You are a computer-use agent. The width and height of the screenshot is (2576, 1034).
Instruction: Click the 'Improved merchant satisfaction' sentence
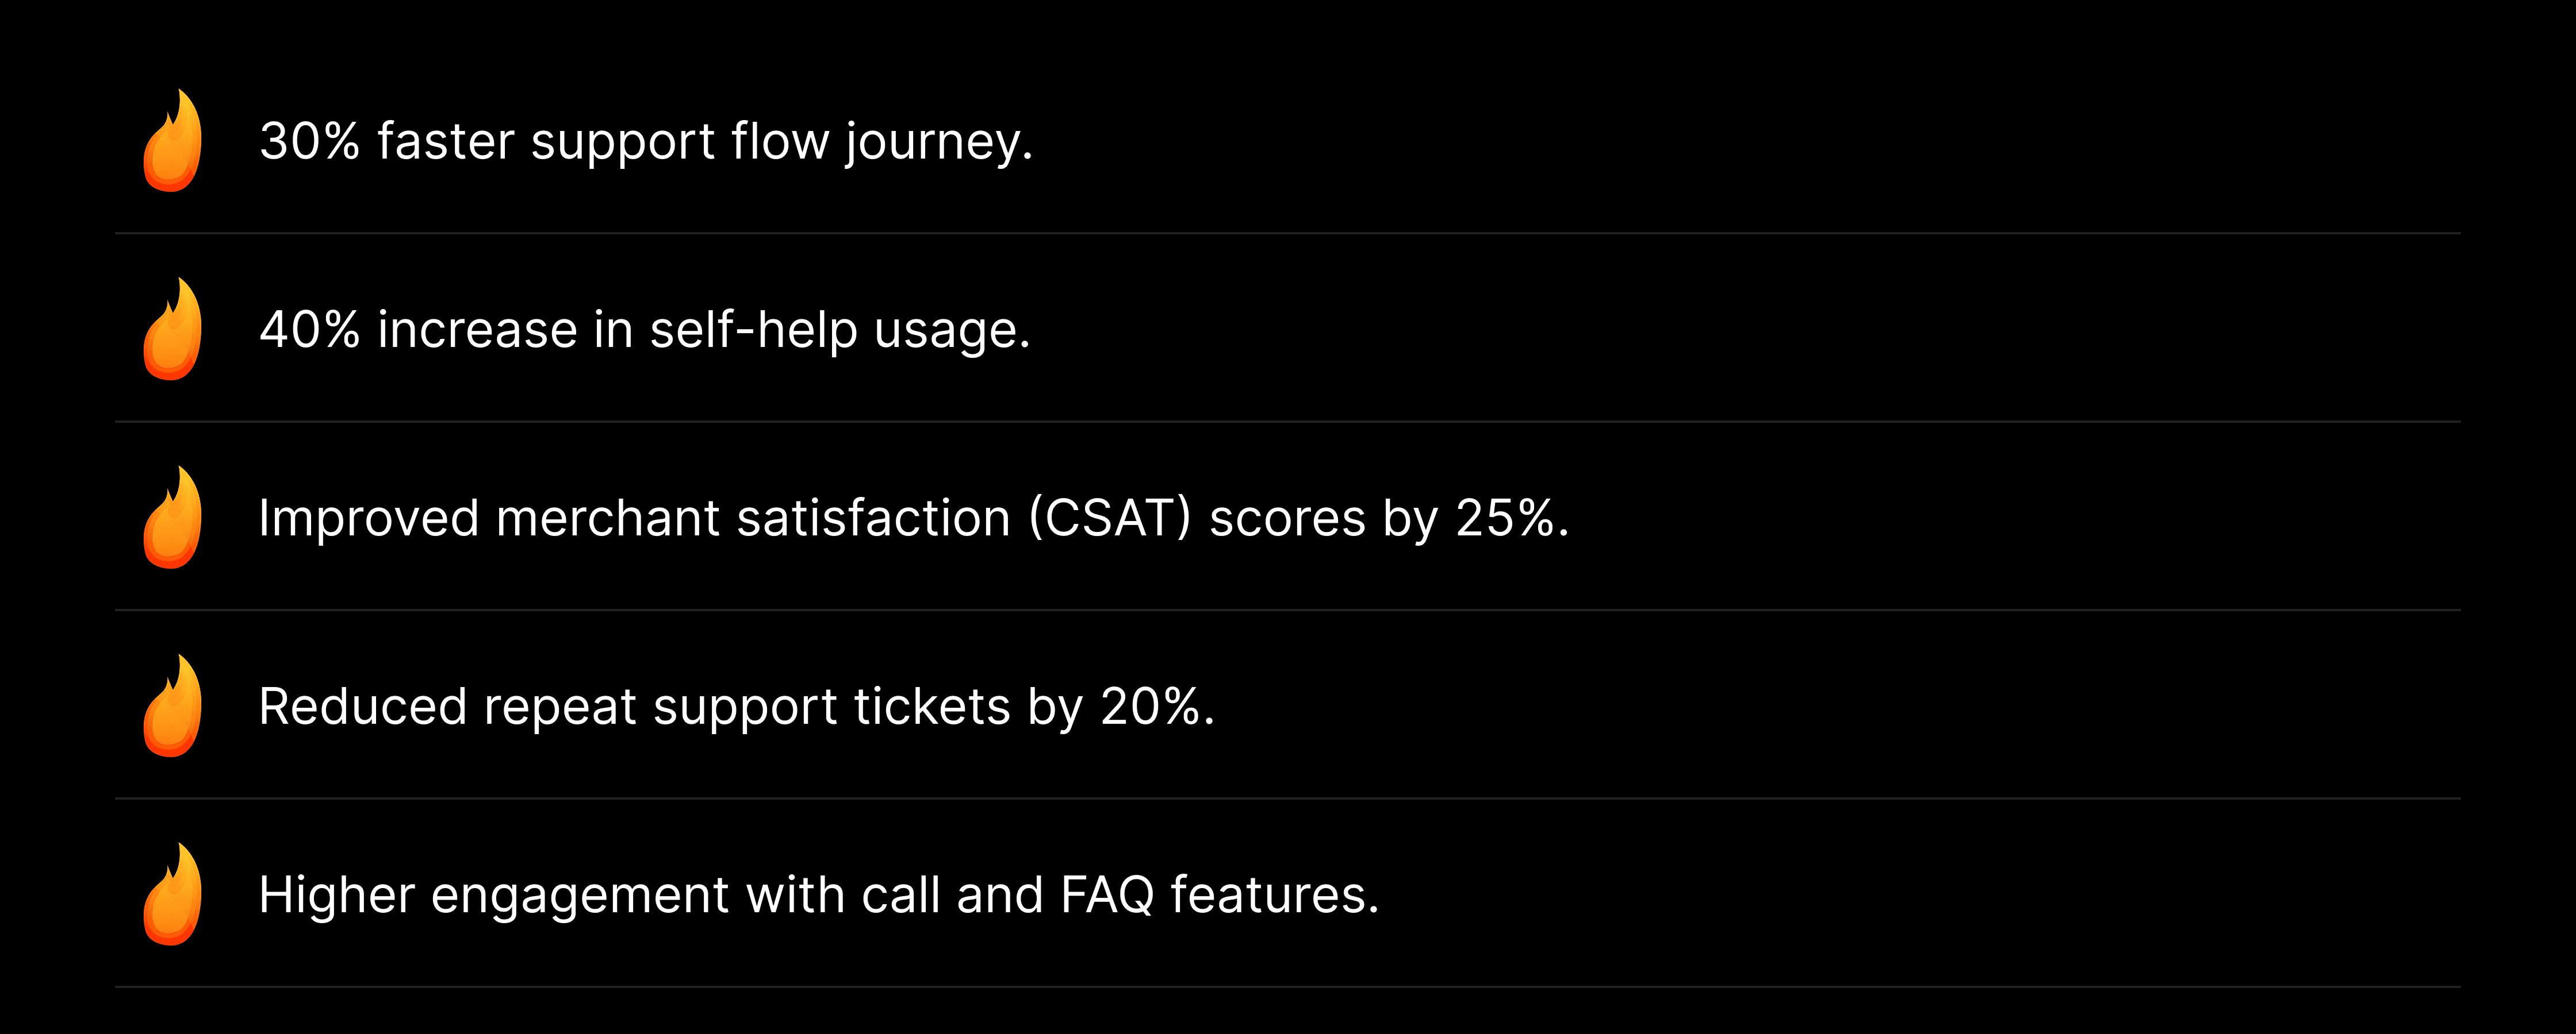click(x=914, y=519)
